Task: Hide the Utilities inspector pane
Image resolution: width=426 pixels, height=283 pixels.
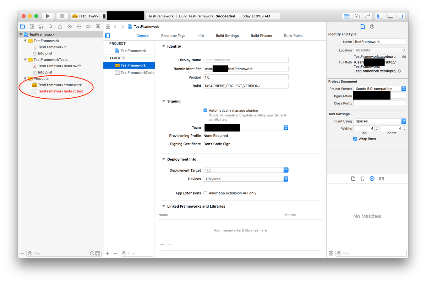Action: [x=400, y=16]
